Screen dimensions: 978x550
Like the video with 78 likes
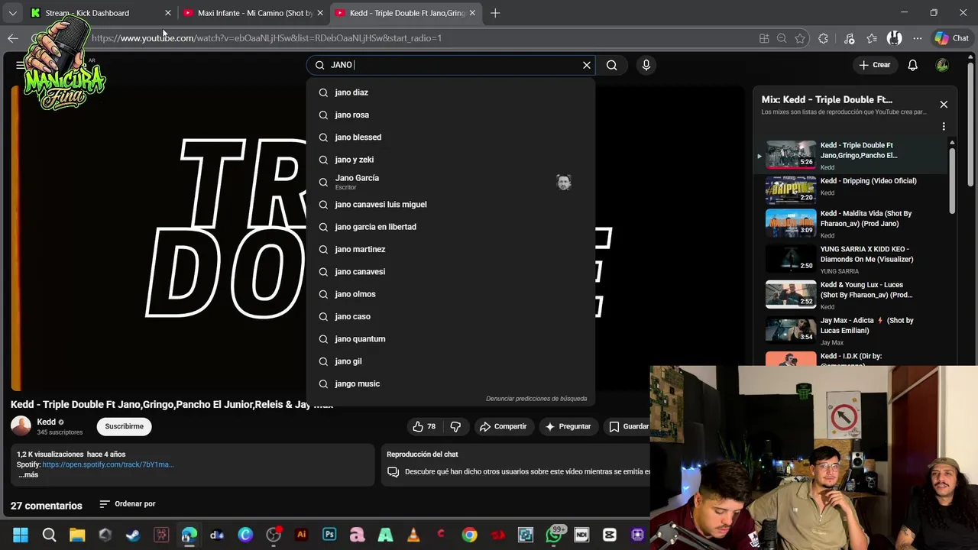[x=424, y=426]
